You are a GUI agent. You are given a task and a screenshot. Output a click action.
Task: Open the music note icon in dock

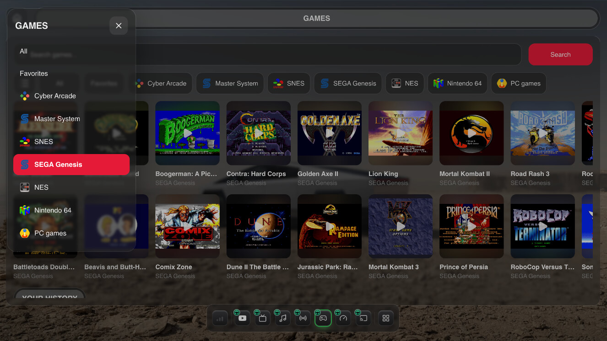coord(283,318)
